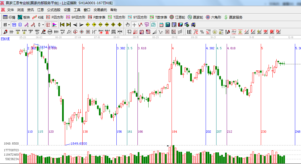The height and width of the screenshot is (164, 301).
Task: Toggle the crosshair cursor button
Action: click(x=134, y=25)
